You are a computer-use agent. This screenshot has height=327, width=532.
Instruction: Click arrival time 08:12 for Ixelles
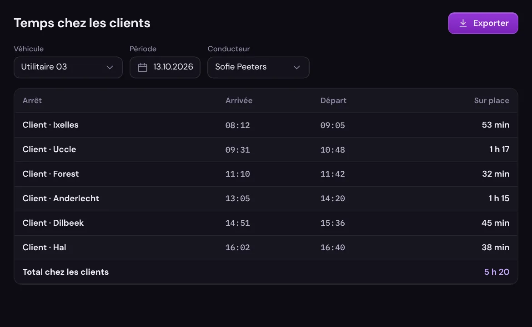[237, 125]
